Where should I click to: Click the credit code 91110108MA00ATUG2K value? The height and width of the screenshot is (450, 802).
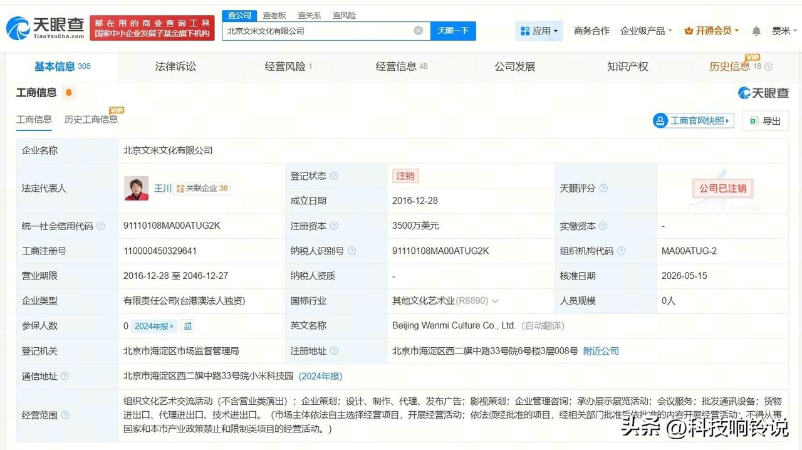[x=172, y=226]
